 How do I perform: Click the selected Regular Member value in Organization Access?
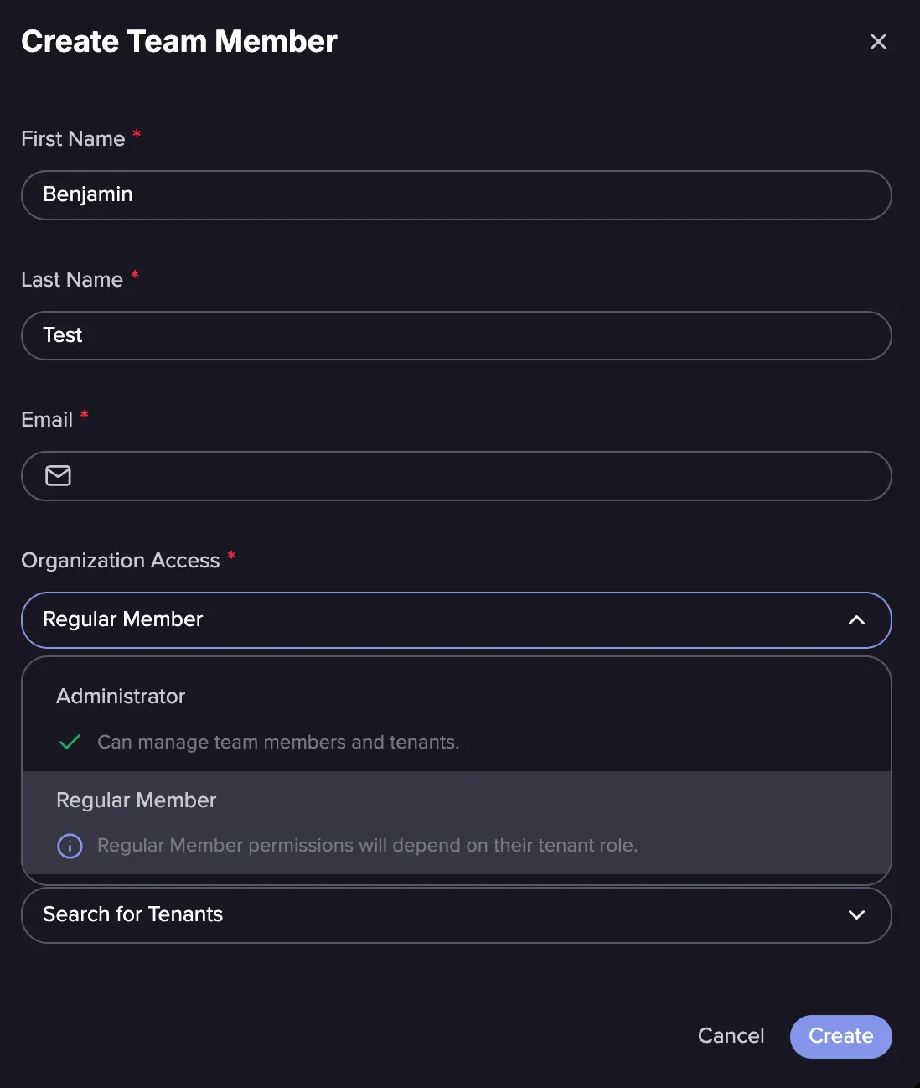tap(123, 619)
